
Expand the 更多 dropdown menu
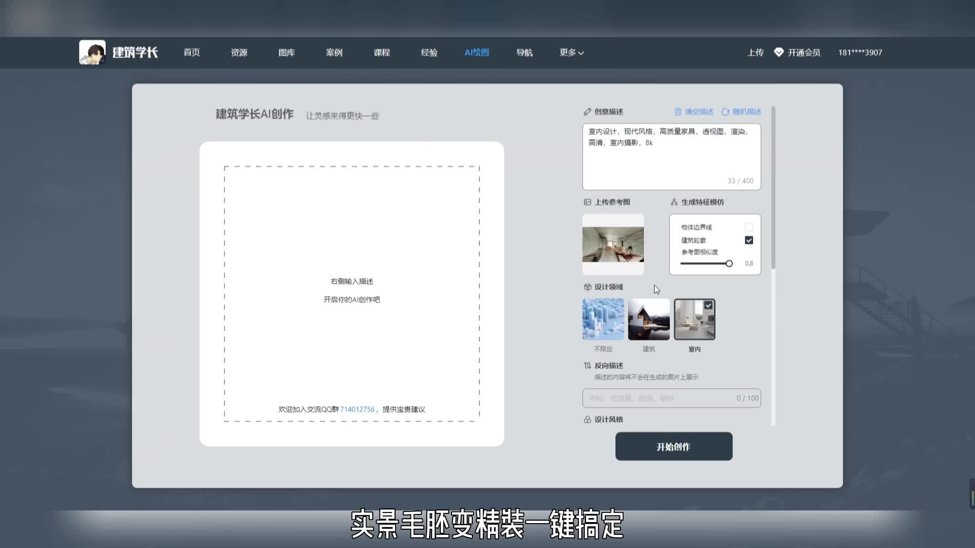(571, 52)
